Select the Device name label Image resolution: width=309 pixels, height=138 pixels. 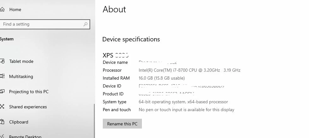pyautogui.click(x=115, y=63)
